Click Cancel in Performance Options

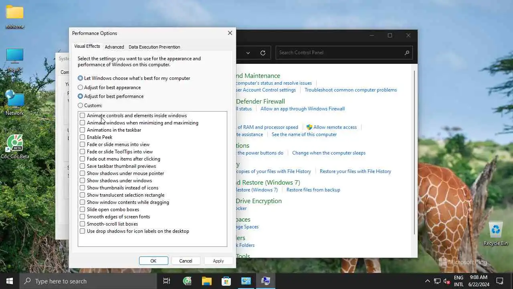(186, 261)
